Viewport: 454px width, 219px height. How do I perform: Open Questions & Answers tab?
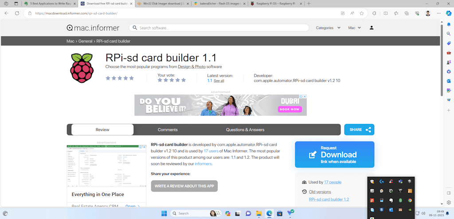245,130
